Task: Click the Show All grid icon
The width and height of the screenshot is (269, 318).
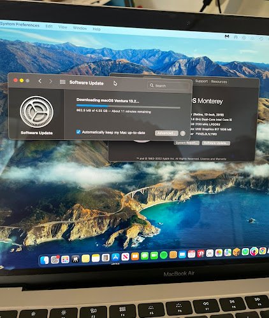Action: coord(62,82)
